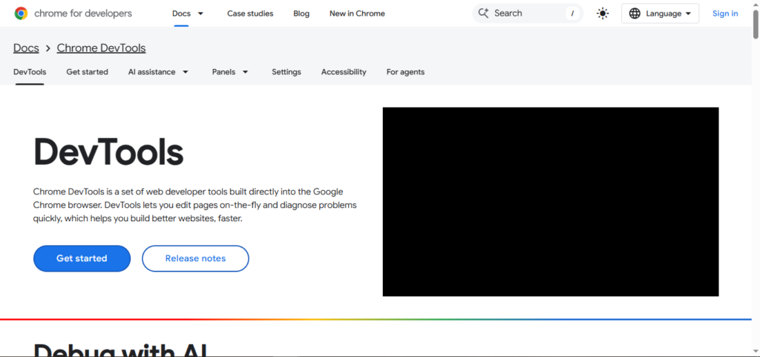The image size is (760, 357).
Task: Open the Docs top navigation item
Action: (x=181, y=13)
